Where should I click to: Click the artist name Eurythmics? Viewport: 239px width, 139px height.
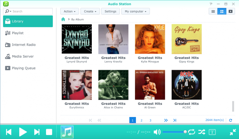(77, 107)
